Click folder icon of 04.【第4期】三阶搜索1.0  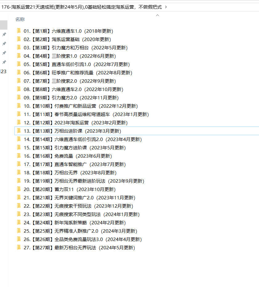19,56
